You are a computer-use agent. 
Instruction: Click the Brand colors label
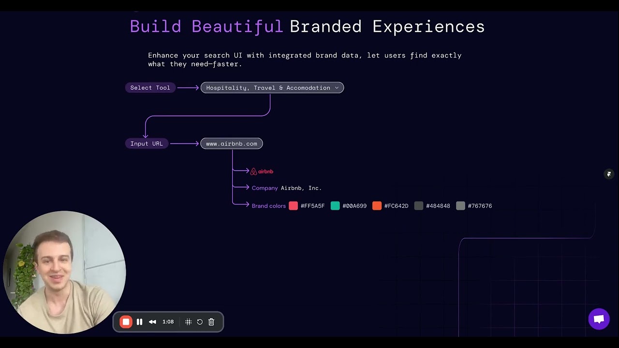tap(269, 206)
